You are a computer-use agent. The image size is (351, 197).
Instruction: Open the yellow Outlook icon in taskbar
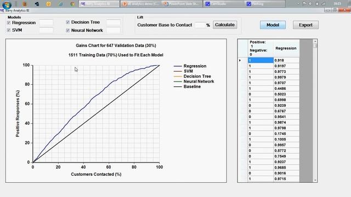(x=49, y=4)
